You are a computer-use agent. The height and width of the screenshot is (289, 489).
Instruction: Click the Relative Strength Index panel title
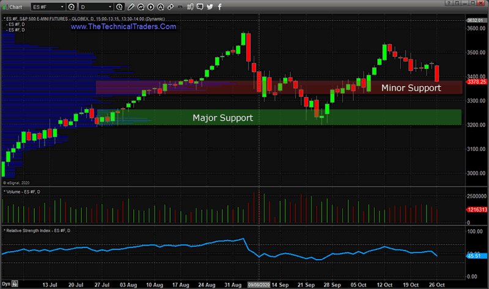point(37,230)
